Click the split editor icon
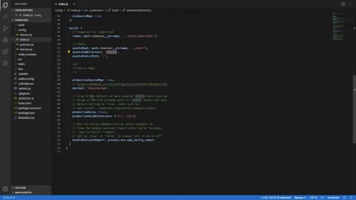Viewport: 356px width, 200px height. (x=343, y=4)
